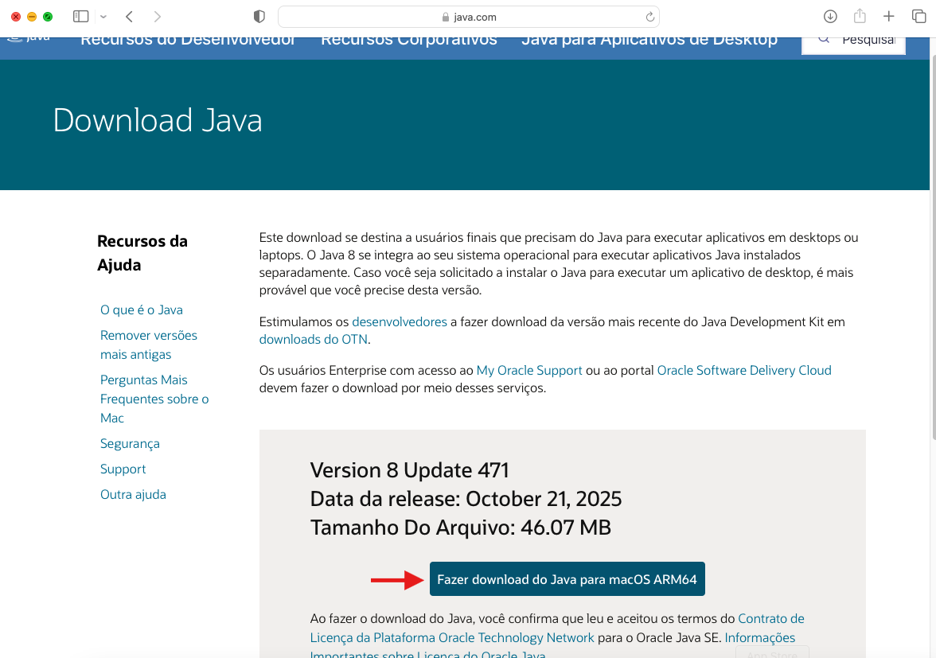Open a new tab with plus icon

(x=889, y=17)
